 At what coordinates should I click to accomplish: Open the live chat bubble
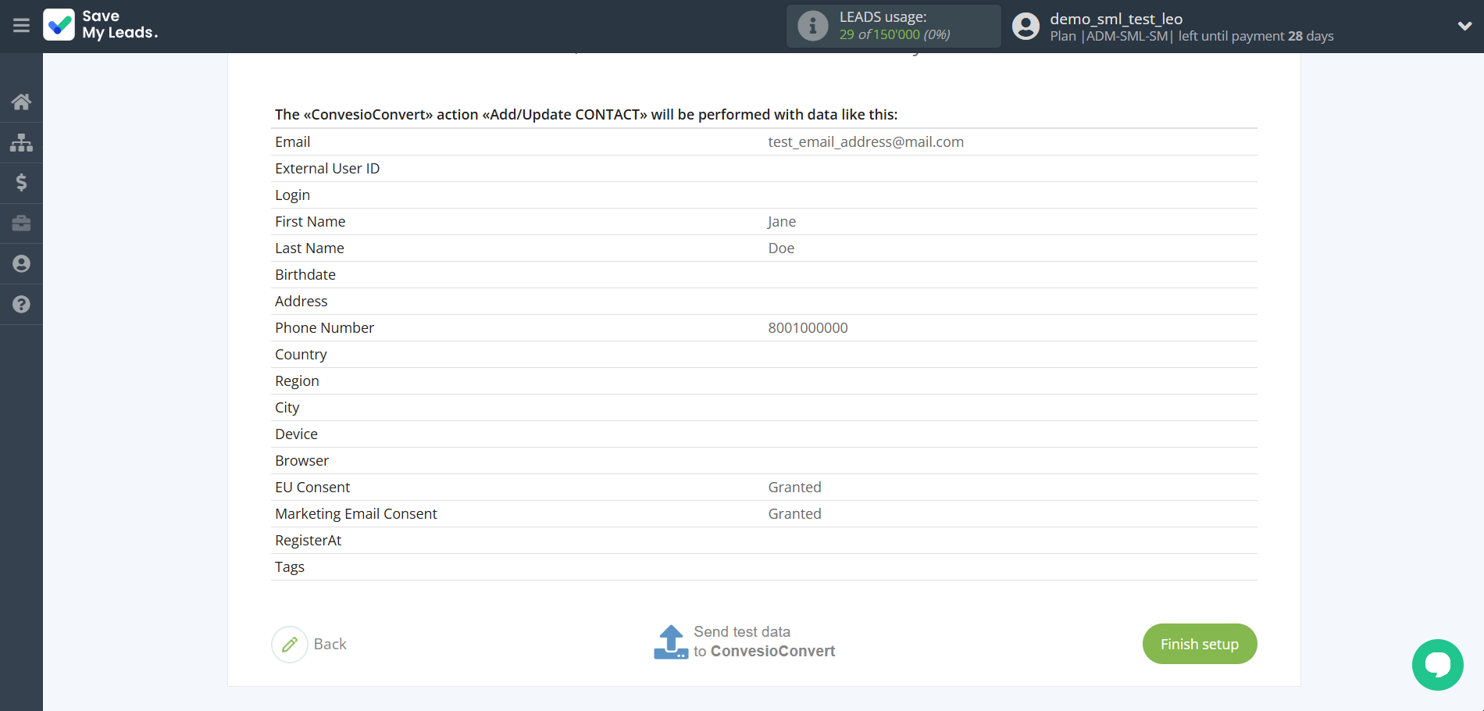(1437, 665)
